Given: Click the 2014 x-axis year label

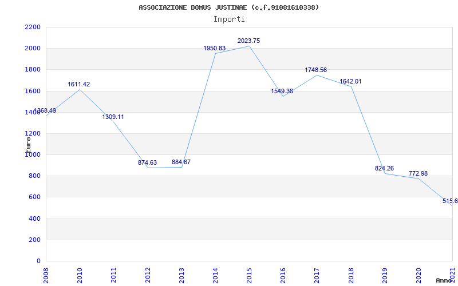Looking at the screenshot, I should coord(215,275).
